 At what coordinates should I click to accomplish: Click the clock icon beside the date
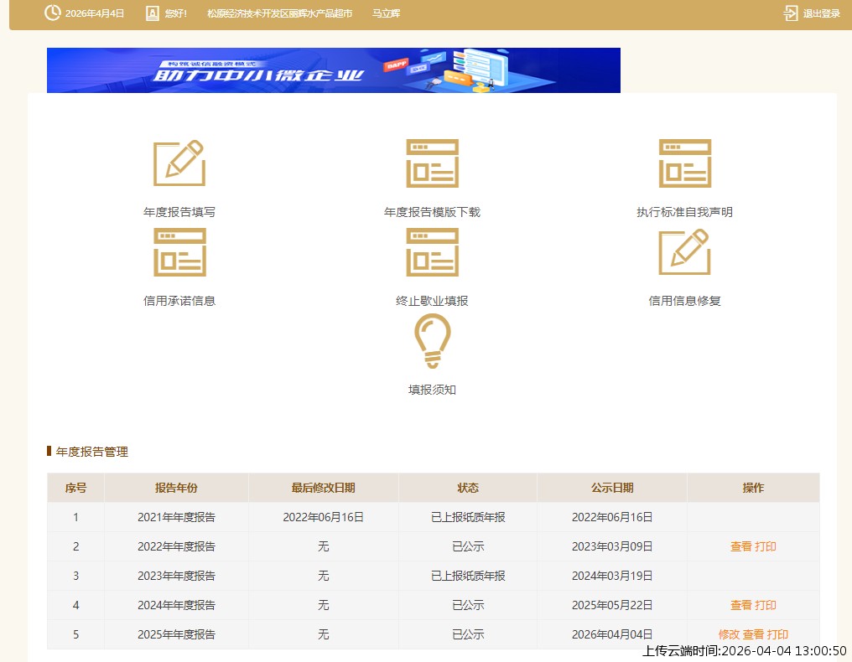[x=52, y=13]
